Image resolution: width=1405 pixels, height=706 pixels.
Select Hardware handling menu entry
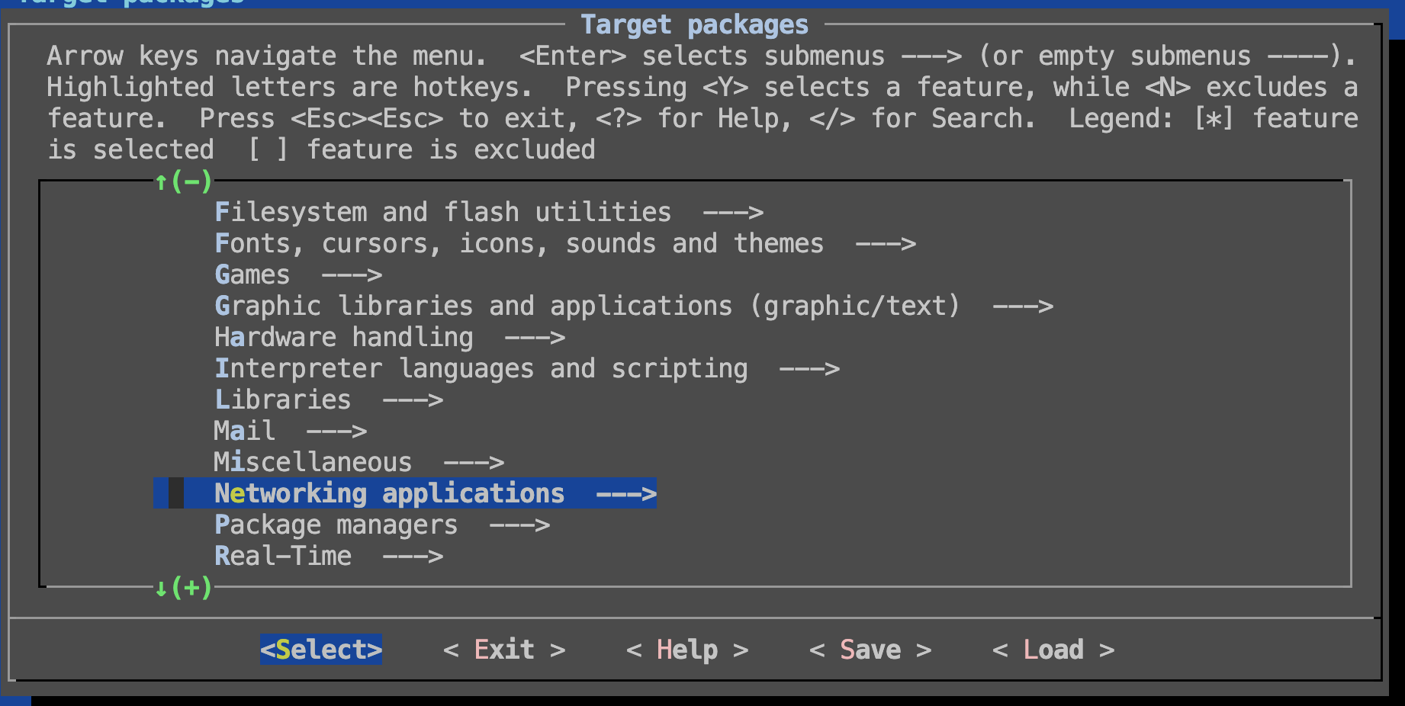click(x=343, y=337)
